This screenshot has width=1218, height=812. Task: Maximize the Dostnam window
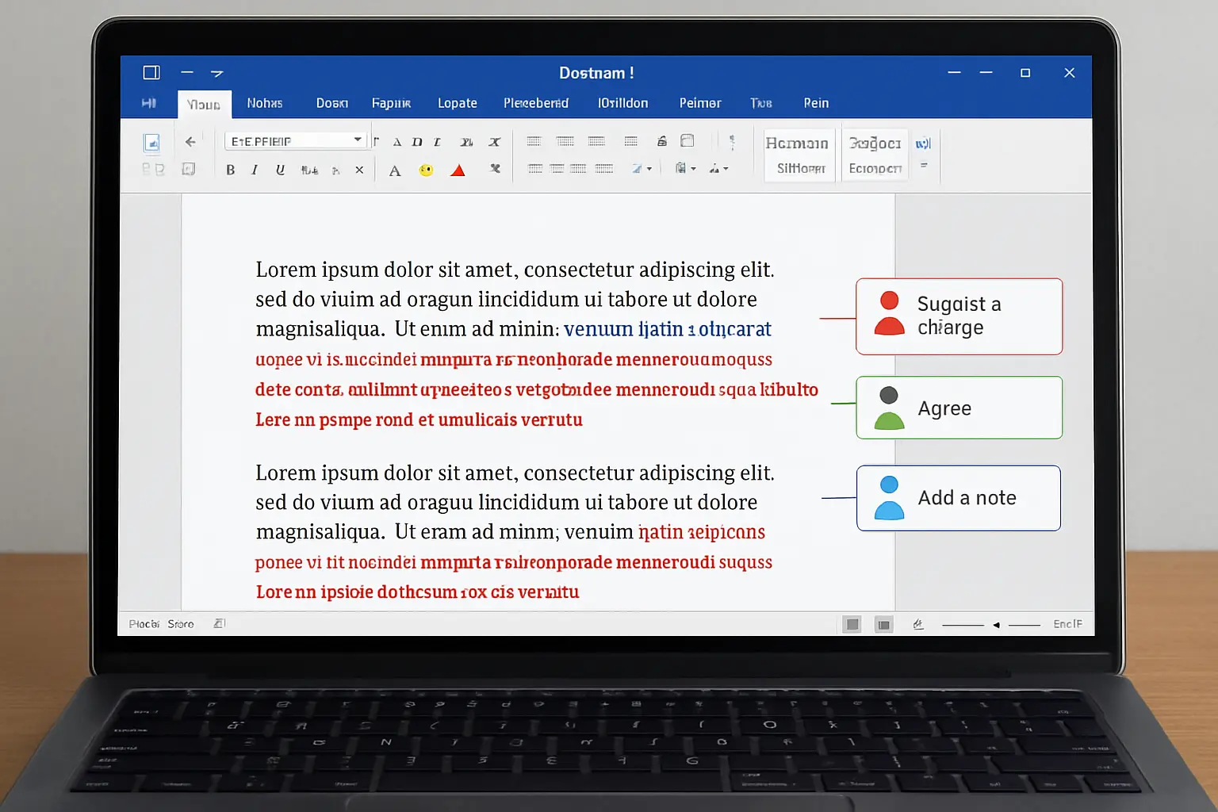(1025, 73)
